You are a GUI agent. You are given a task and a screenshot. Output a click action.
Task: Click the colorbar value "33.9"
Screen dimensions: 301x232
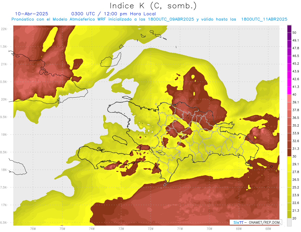(296, 133)
